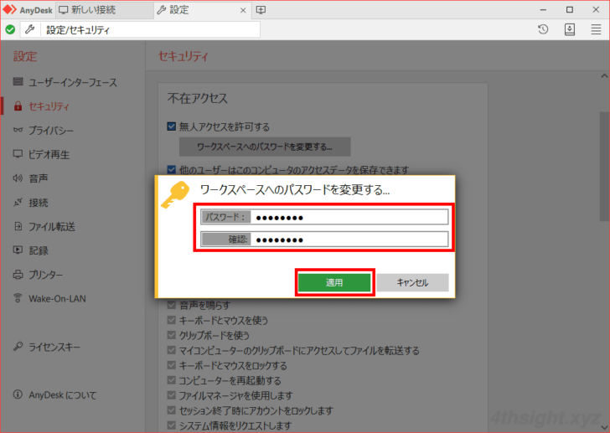610x433 pixels.
Task: Open the session history clock icon
Action: [x=543, y=29]
